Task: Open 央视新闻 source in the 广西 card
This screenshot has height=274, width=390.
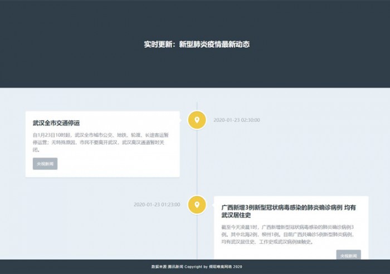Action: click(348, 256)
